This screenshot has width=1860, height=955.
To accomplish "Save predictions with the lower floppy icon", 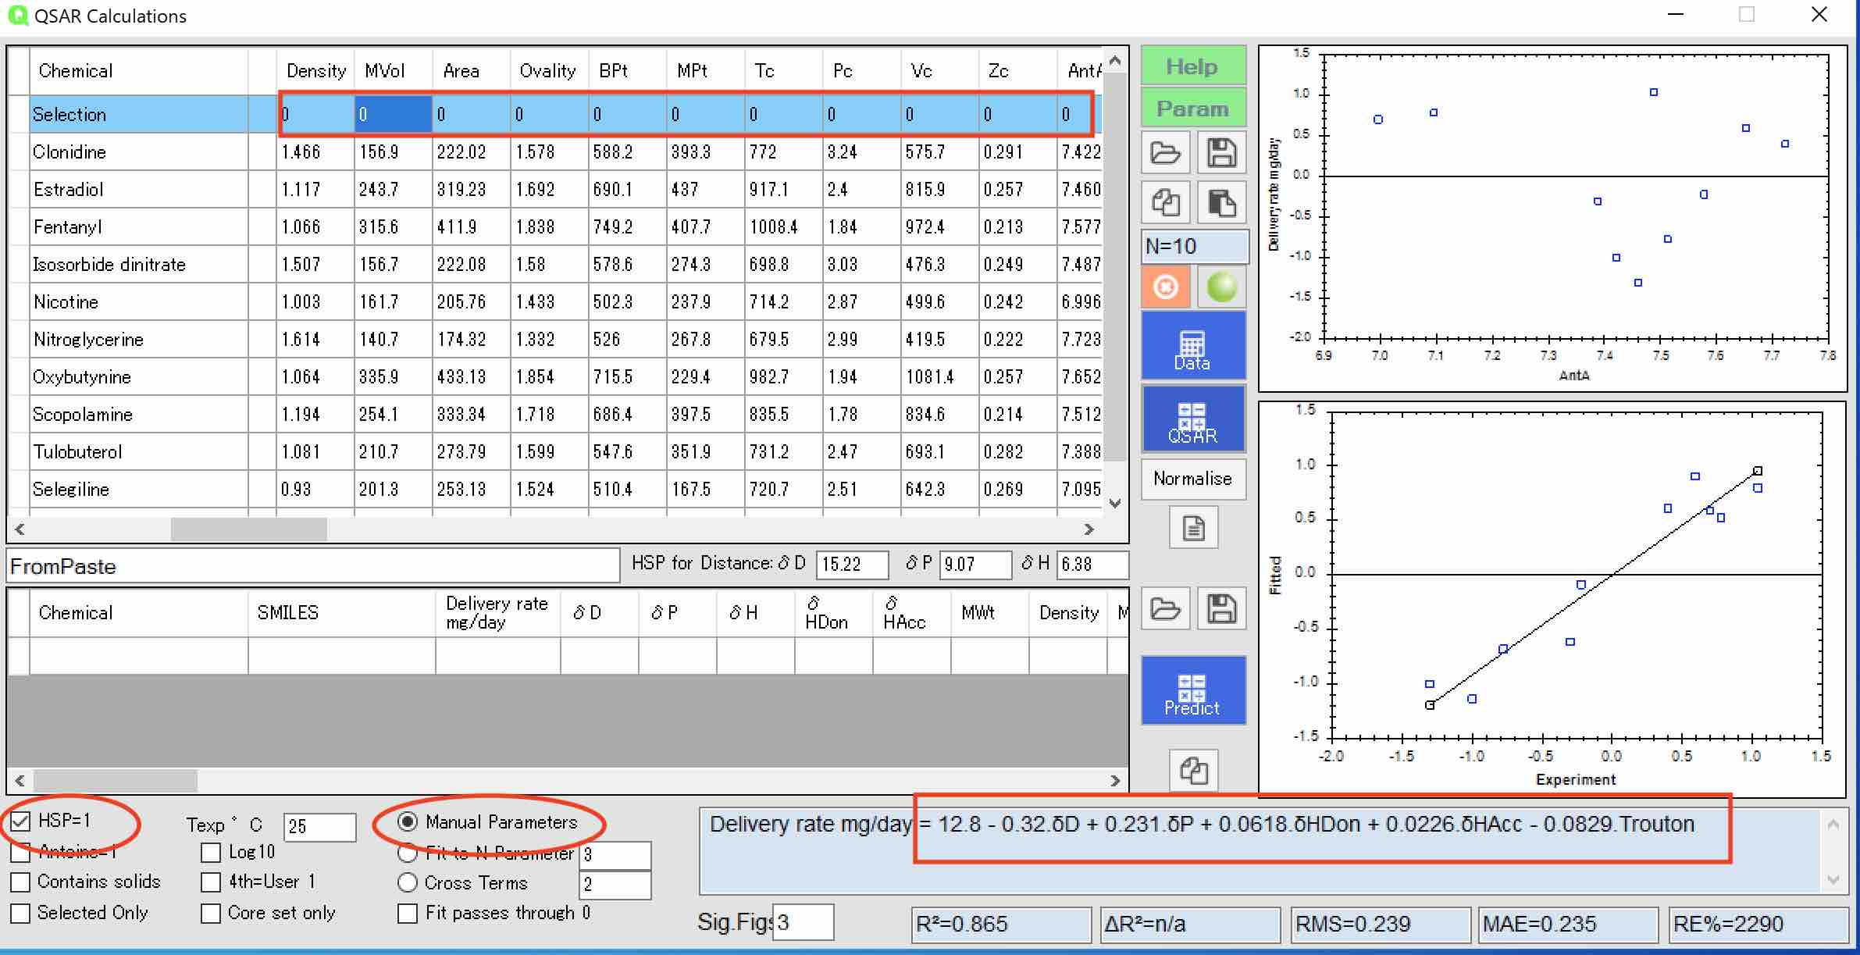I will click(x=1221, y=609).
